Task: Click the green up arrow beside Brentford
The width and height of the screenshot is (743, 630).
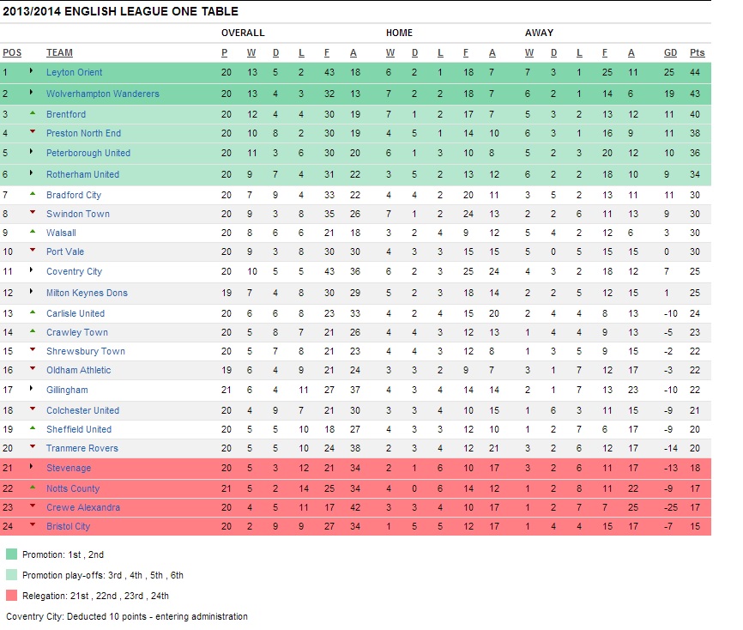Action: [33, 113]
